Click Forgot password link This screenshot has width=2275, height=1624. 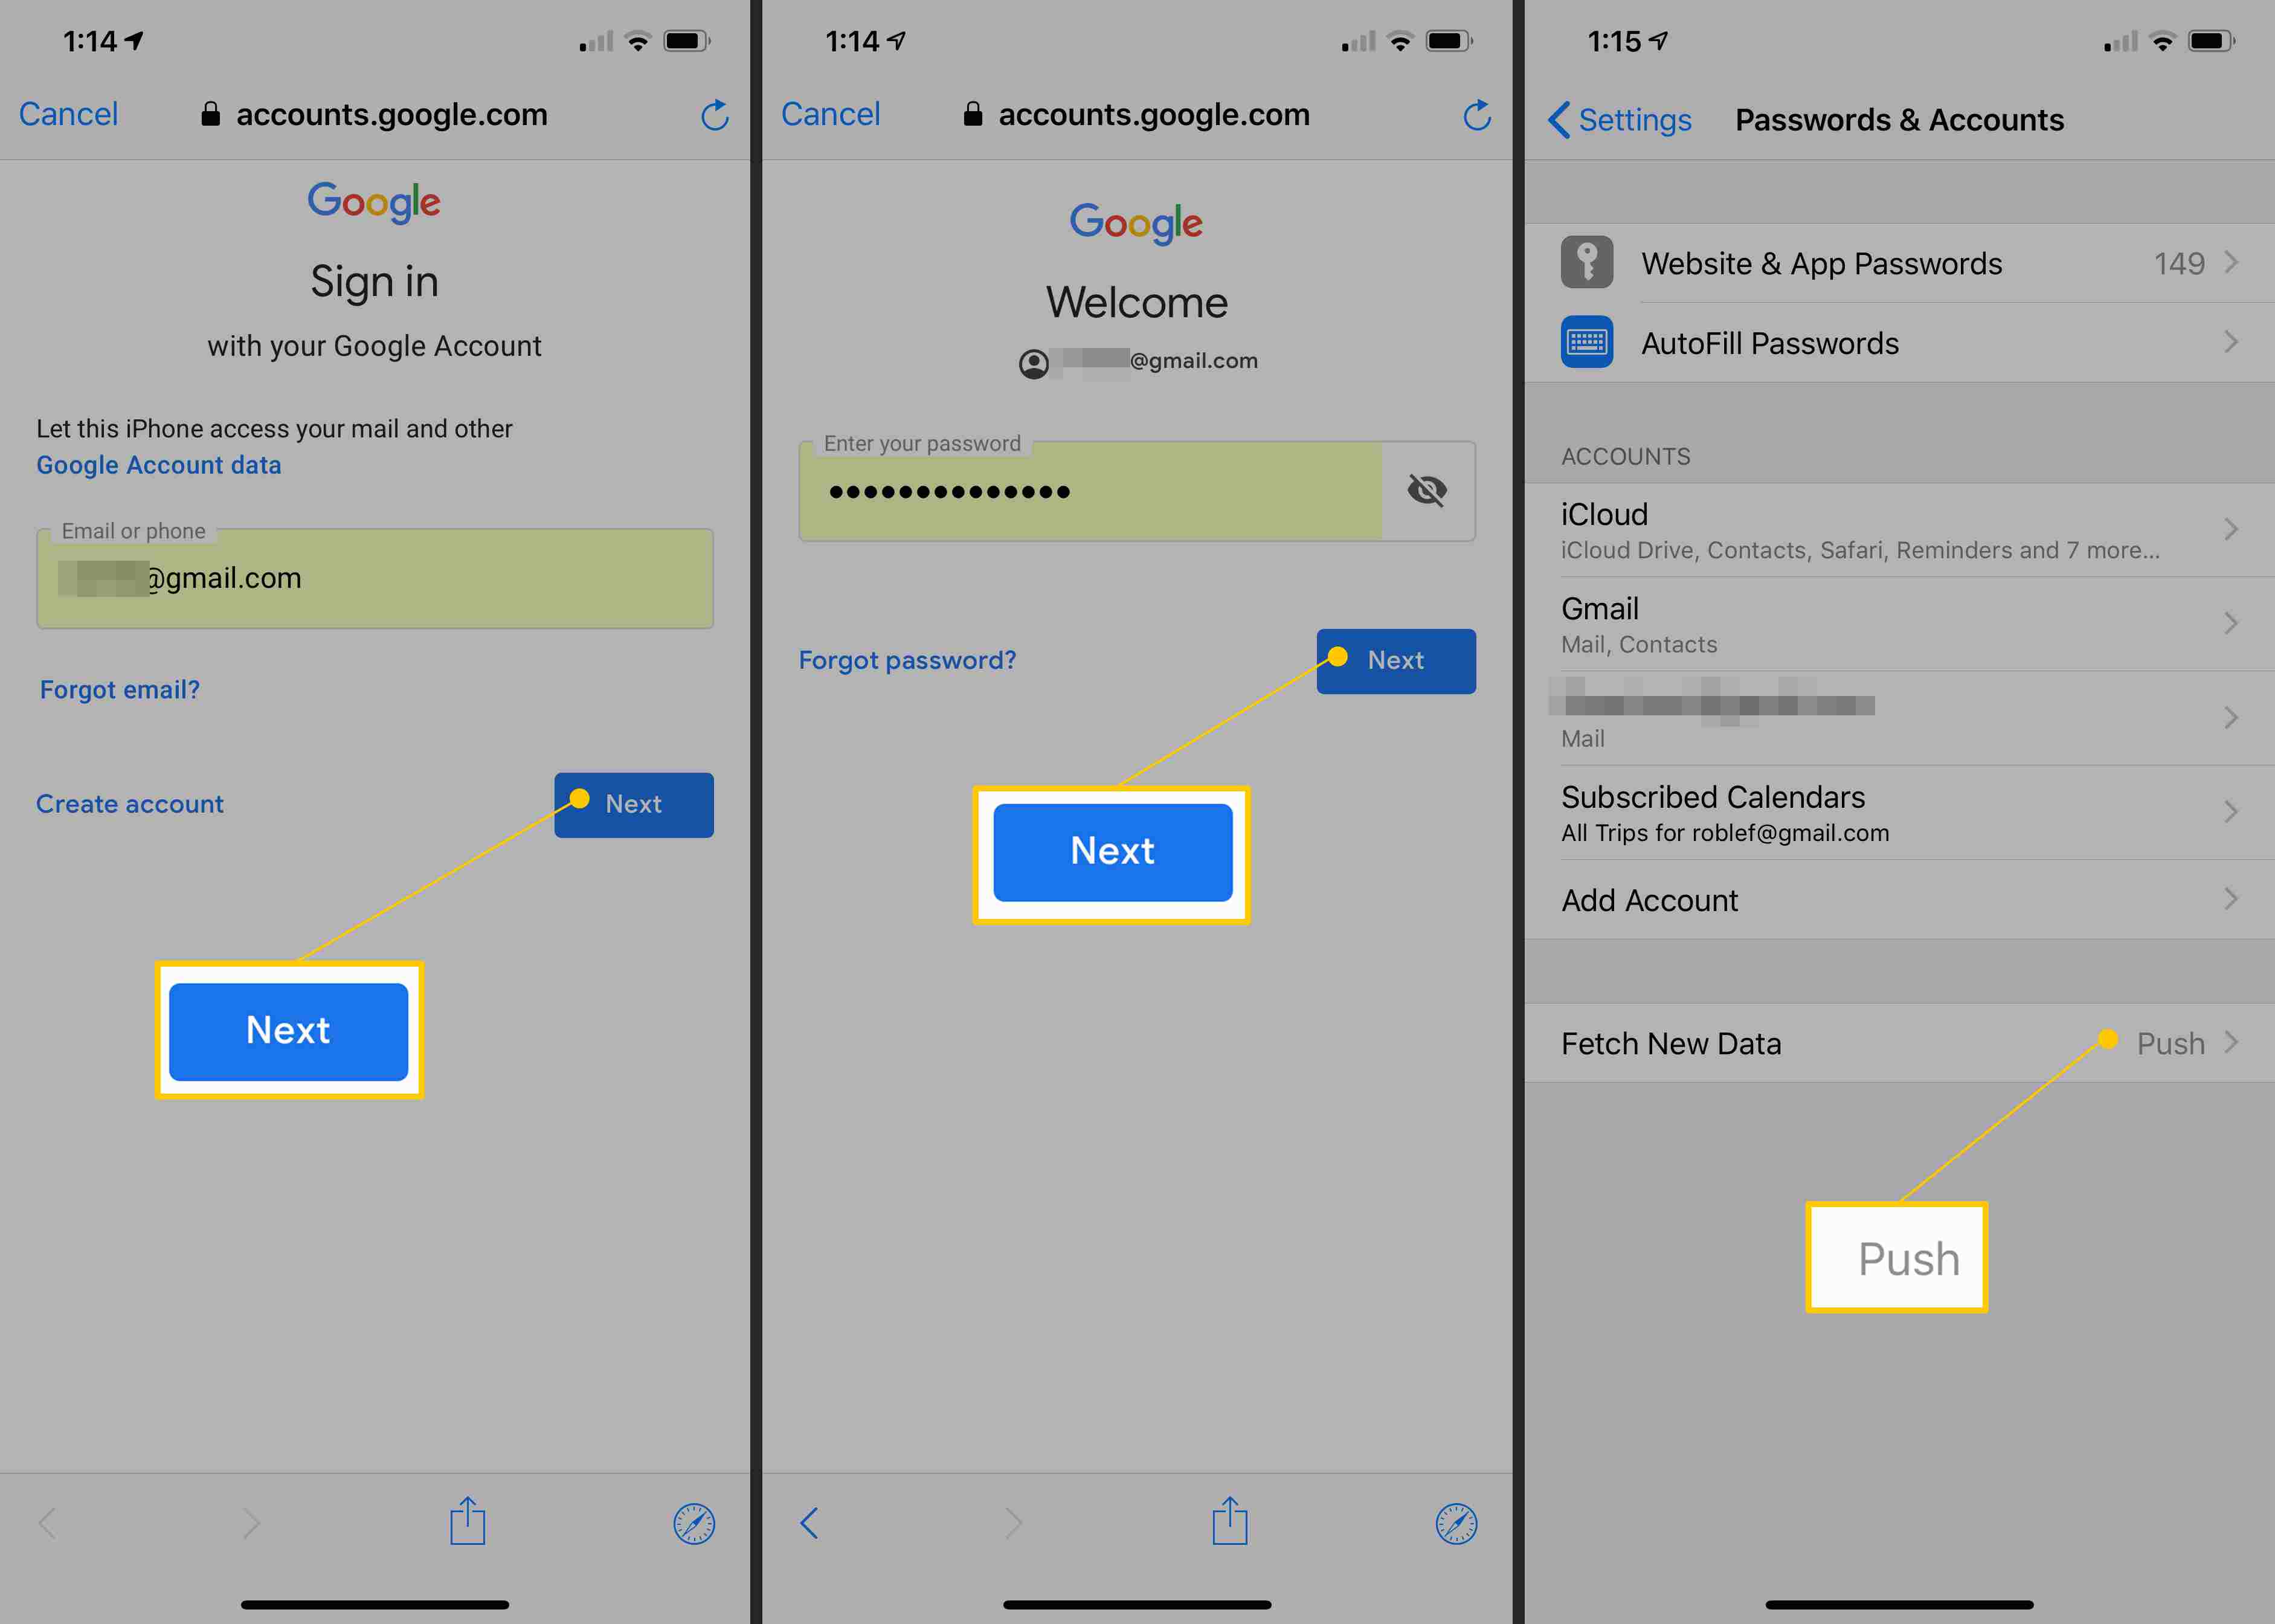(x=907, y=659)
